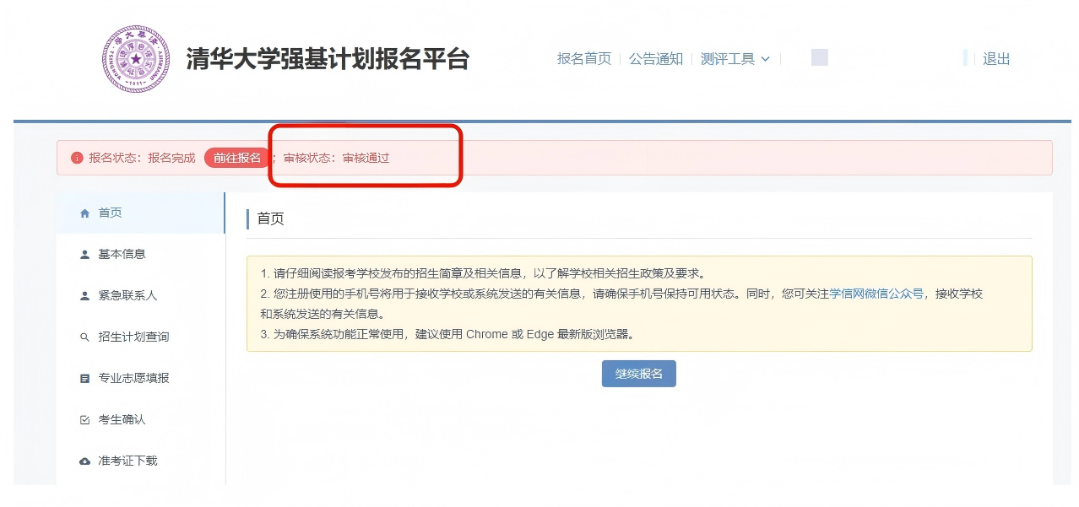Image resolution: width=1079 pixels, height=507 pixels.
Task: Click the checkbox icon beside 考生确认
Action: 84,420
